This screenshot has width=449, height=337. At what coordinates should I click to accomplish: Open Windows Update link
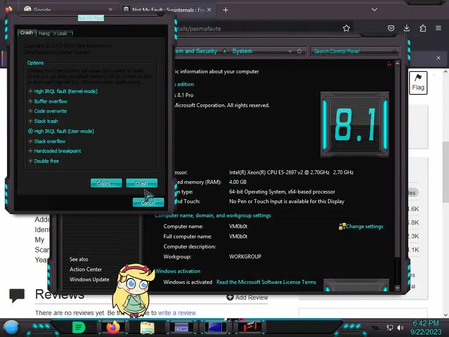89,279
